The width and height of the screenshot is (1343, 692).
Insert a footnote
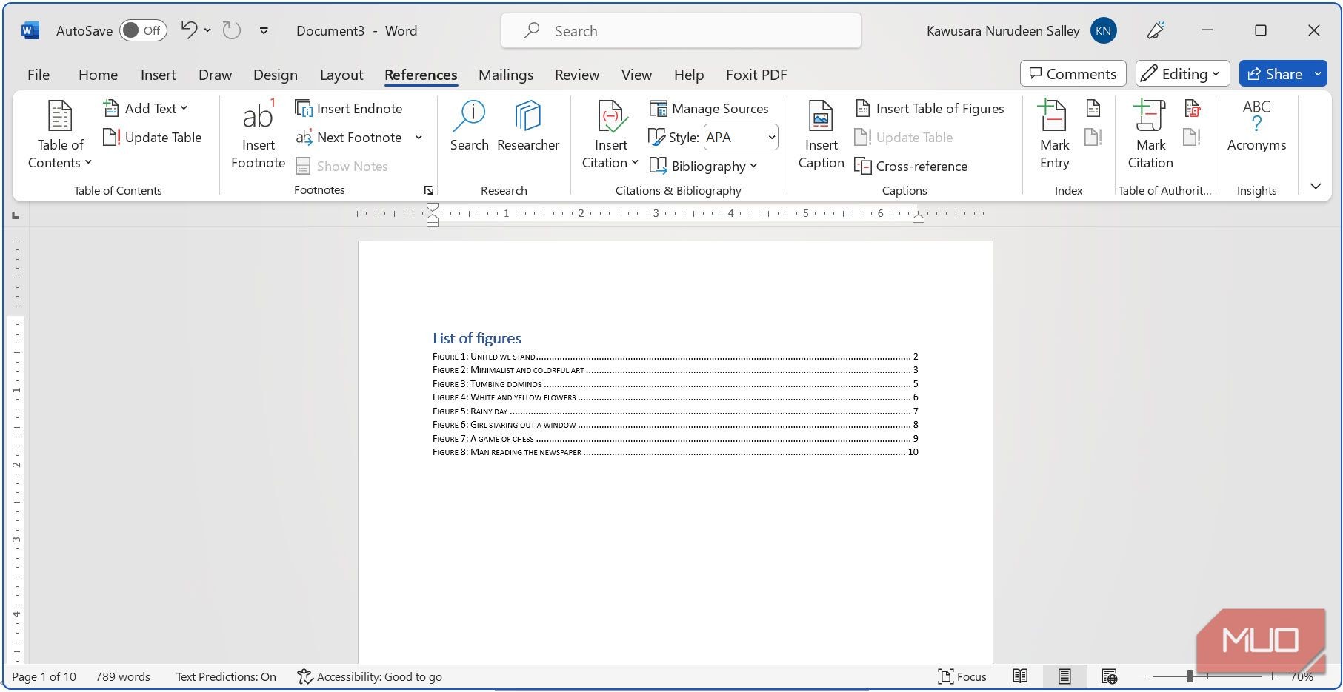tap(258, 134)
